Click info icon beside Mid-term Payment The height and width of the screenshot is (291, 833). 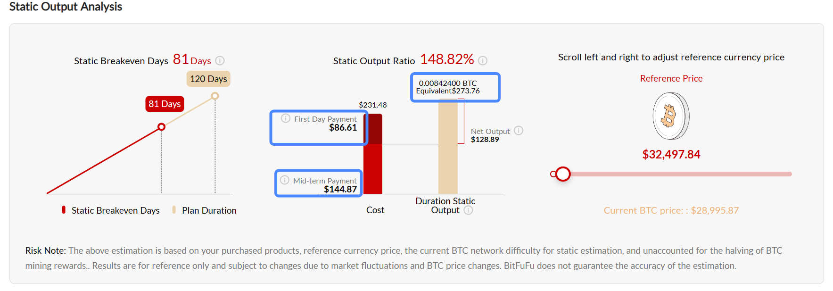click(285, 180)
